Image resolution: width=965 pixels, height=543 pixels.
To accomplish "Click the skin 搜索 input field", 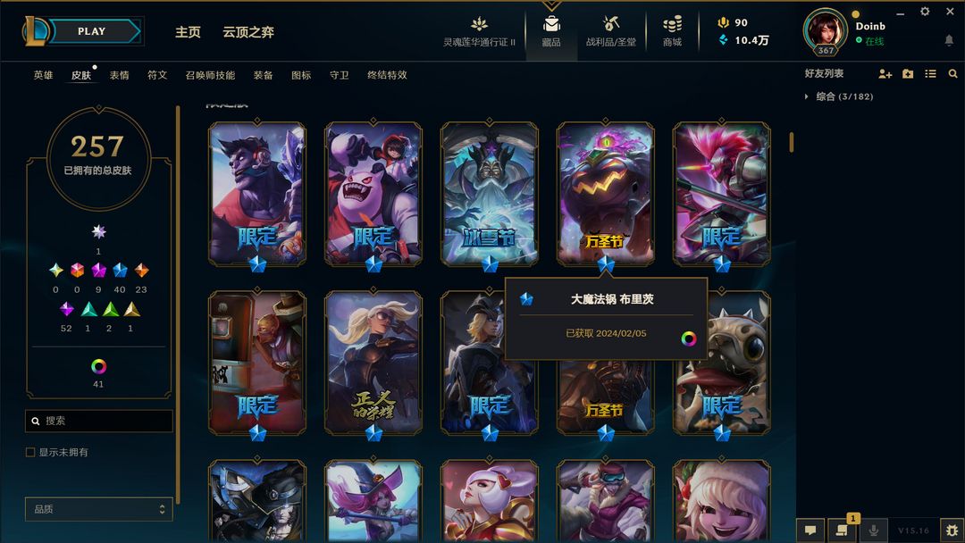I will click(98, 421).
